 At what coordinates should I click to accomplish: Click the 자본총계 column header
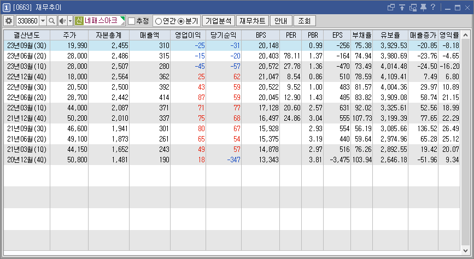tap(109, 35)
